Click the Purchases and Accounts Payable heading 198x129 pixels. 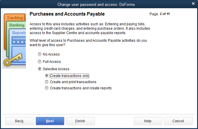(x=67, y=14)
